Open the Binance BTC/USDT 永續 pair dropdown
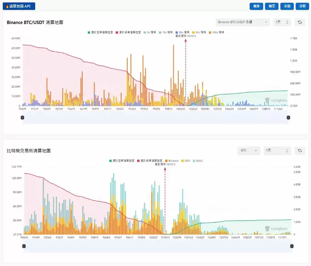The width and height of the screenshot is (311, 266). pyautogui.click(x=243, y=22)
